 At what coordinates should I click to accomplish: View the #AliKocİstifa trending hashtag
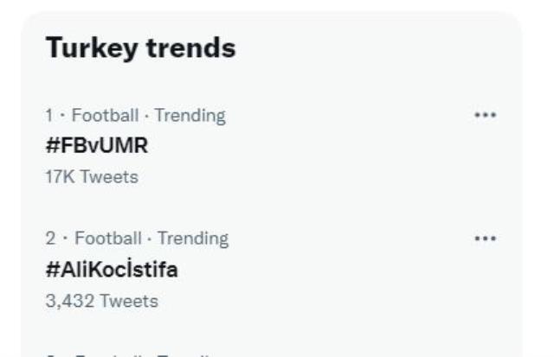(x=112, y=270)
